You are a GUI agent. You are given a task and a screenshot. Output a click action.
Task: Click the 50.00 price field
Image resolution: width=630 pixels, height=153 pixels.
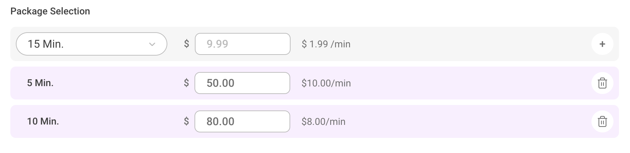(242, 83)
